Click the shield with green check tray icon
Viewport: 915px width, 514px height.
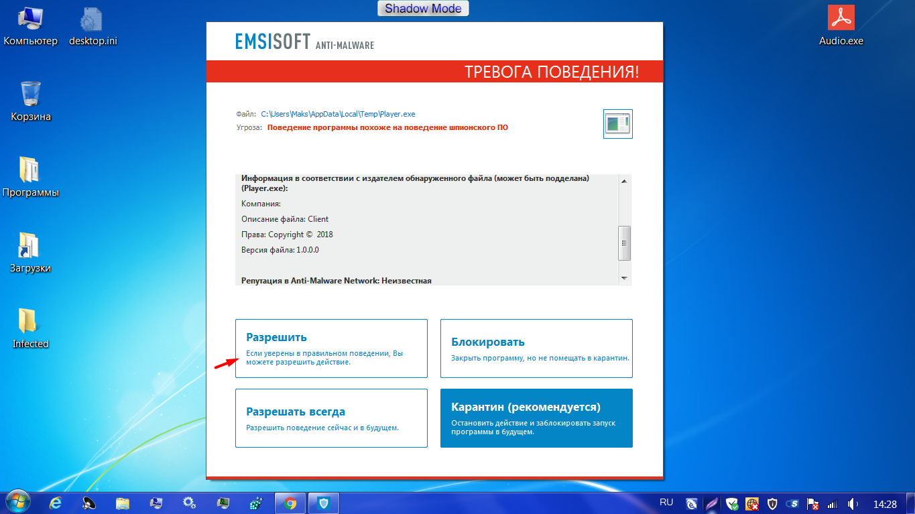pyautogui.click(x=732, y=503)
